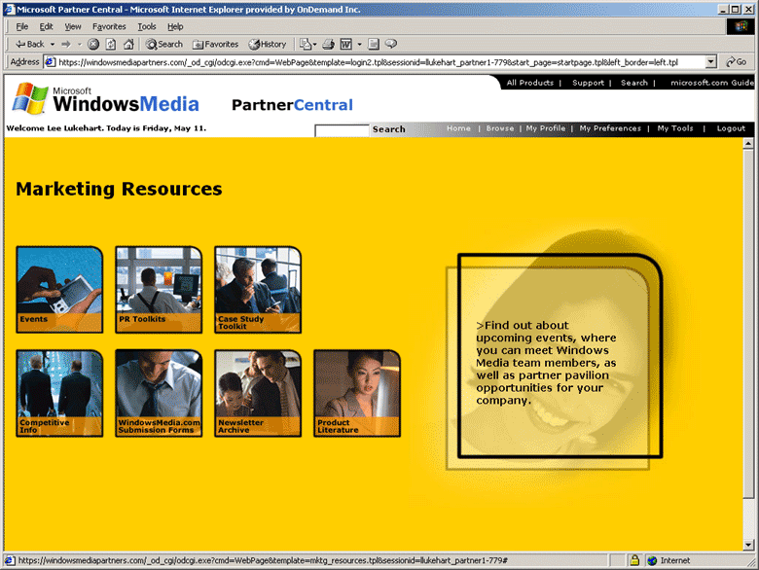Image resolution: width=759 pixels, height=570 pixels.
Task: Click the scrollbar down arrow
Action: [x=748, y=545]
